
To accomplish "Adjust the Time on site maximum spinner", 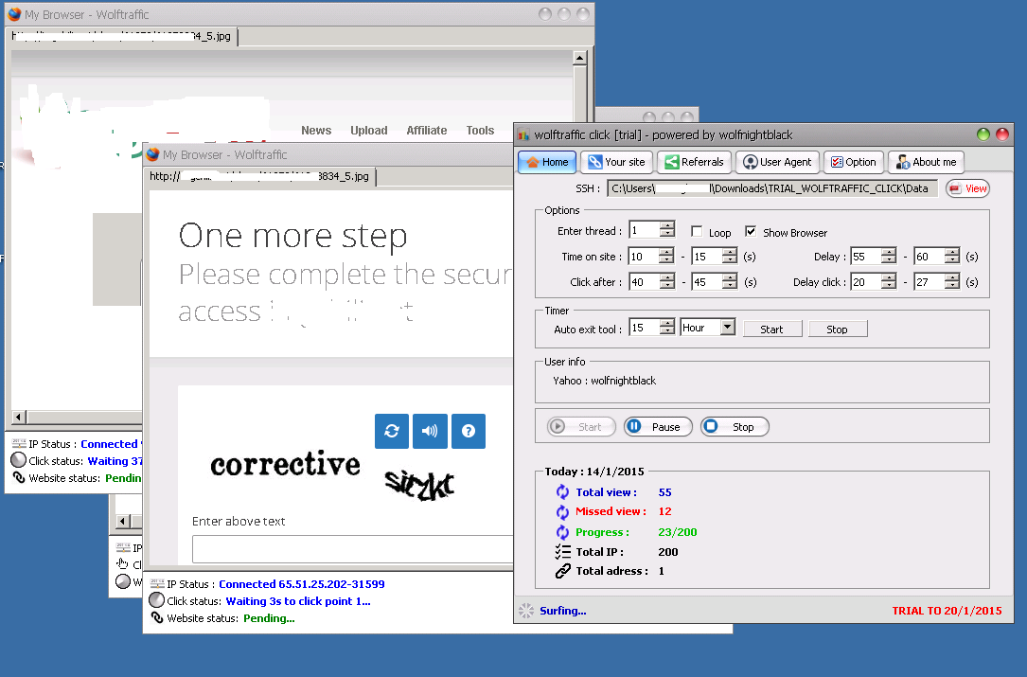I will (730, 257).
